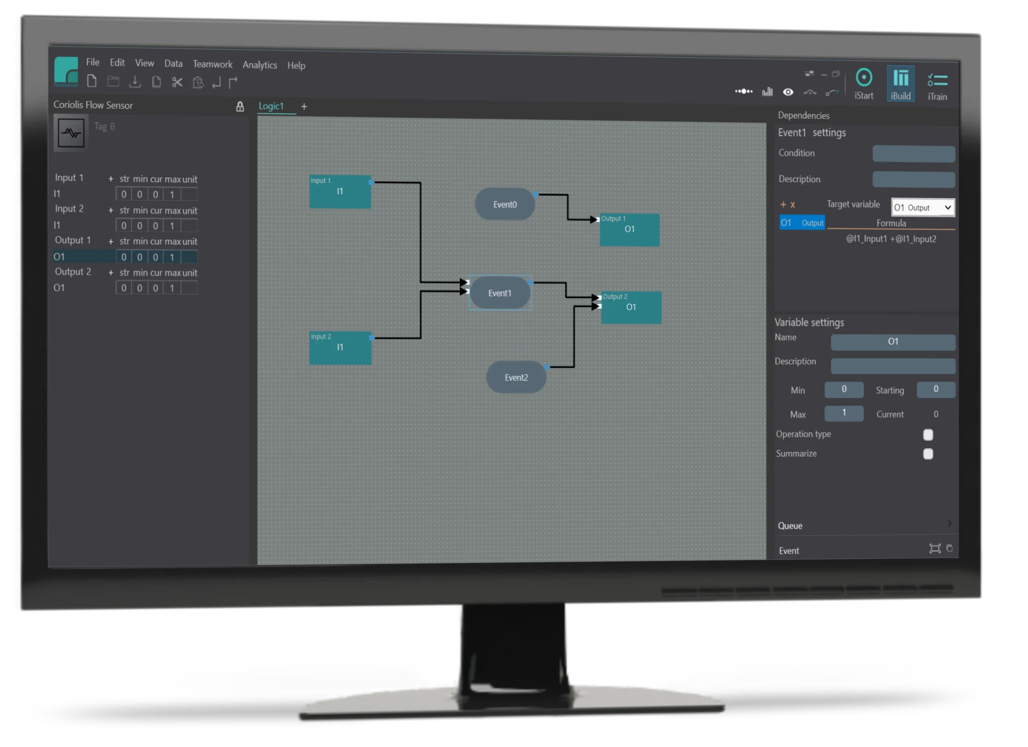Image resolution: width=1028 pixels, height=747 pixels.
Task: Select the Event1 node on canvas
Action: 500,293
